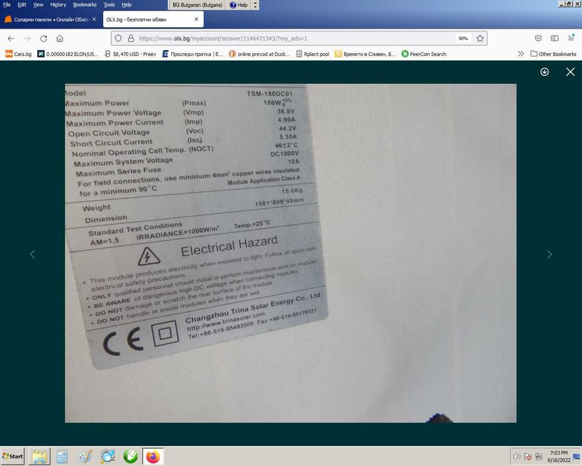
Task: Open the online prevod at Duck bookmark
Action: pyautogui.click(x=259, y=54)
